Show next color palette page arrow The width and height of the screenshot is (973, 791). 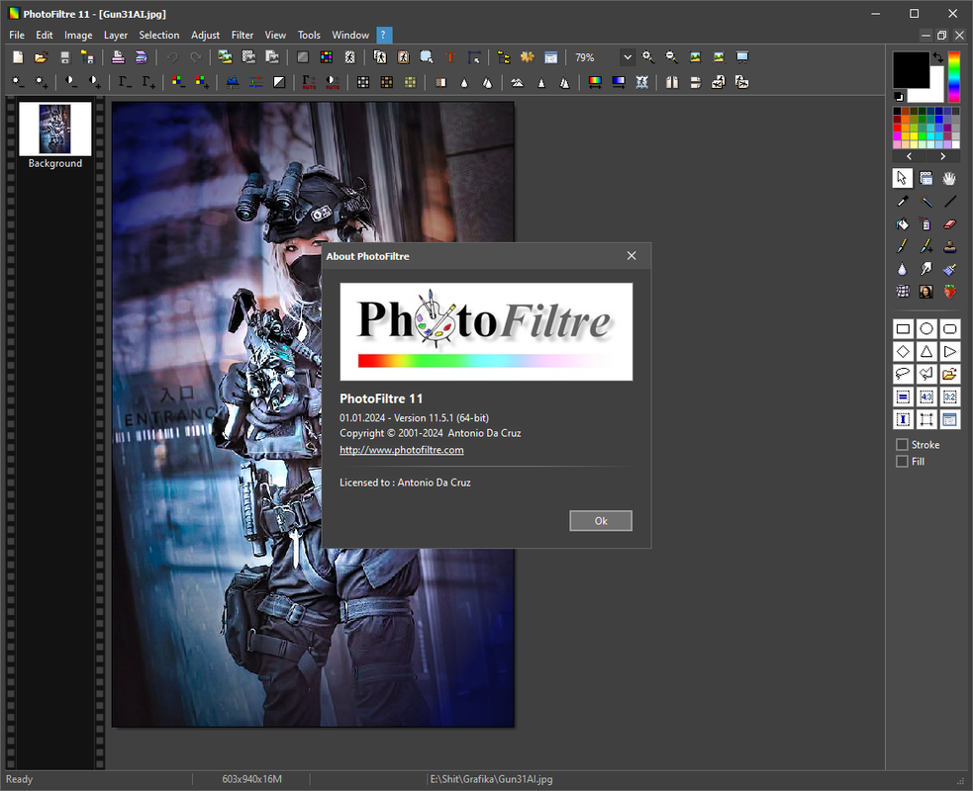click(x=942, y=156)
